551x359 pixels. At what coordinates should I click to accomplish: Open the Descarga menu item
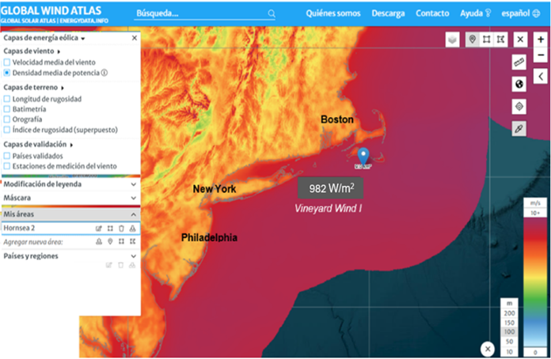[x=388, y=13]
